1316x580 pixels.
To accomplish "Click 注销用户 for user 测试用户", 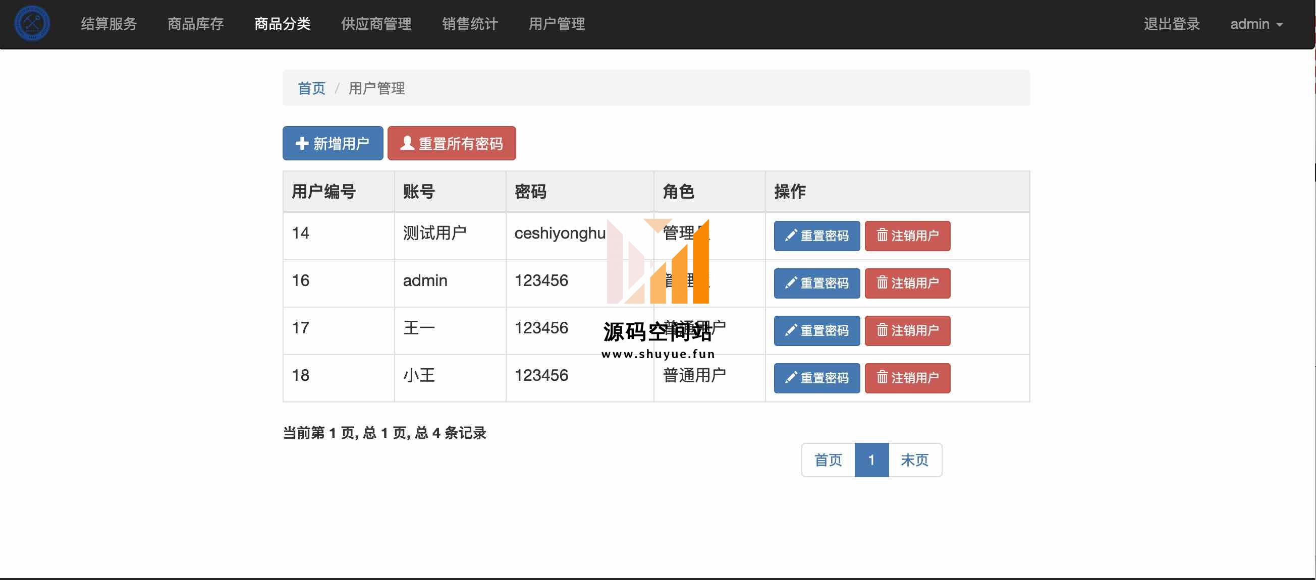I will point(907,236).
